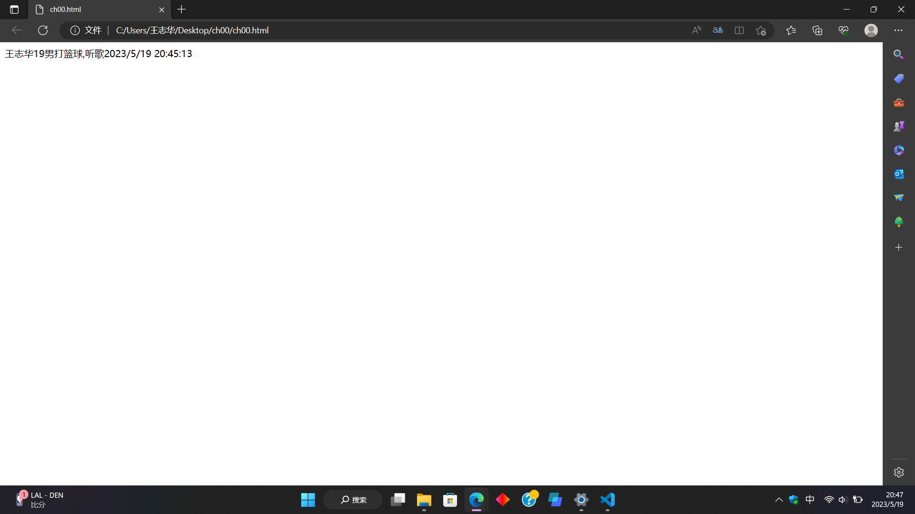
Task: Open Settings and more ellipsis menu
Action: click(x=898, y=30)
